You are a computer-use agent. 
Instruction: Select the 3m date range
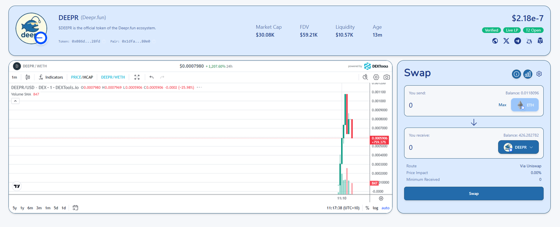[39, 208]
